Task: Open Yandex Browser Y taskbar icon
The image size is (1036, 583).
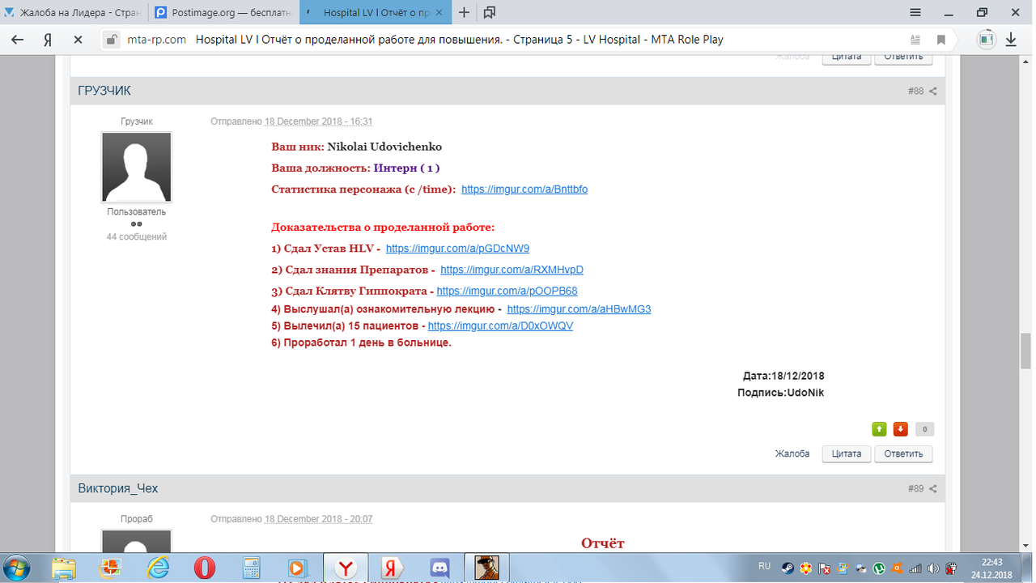Action: click(346, 568)
